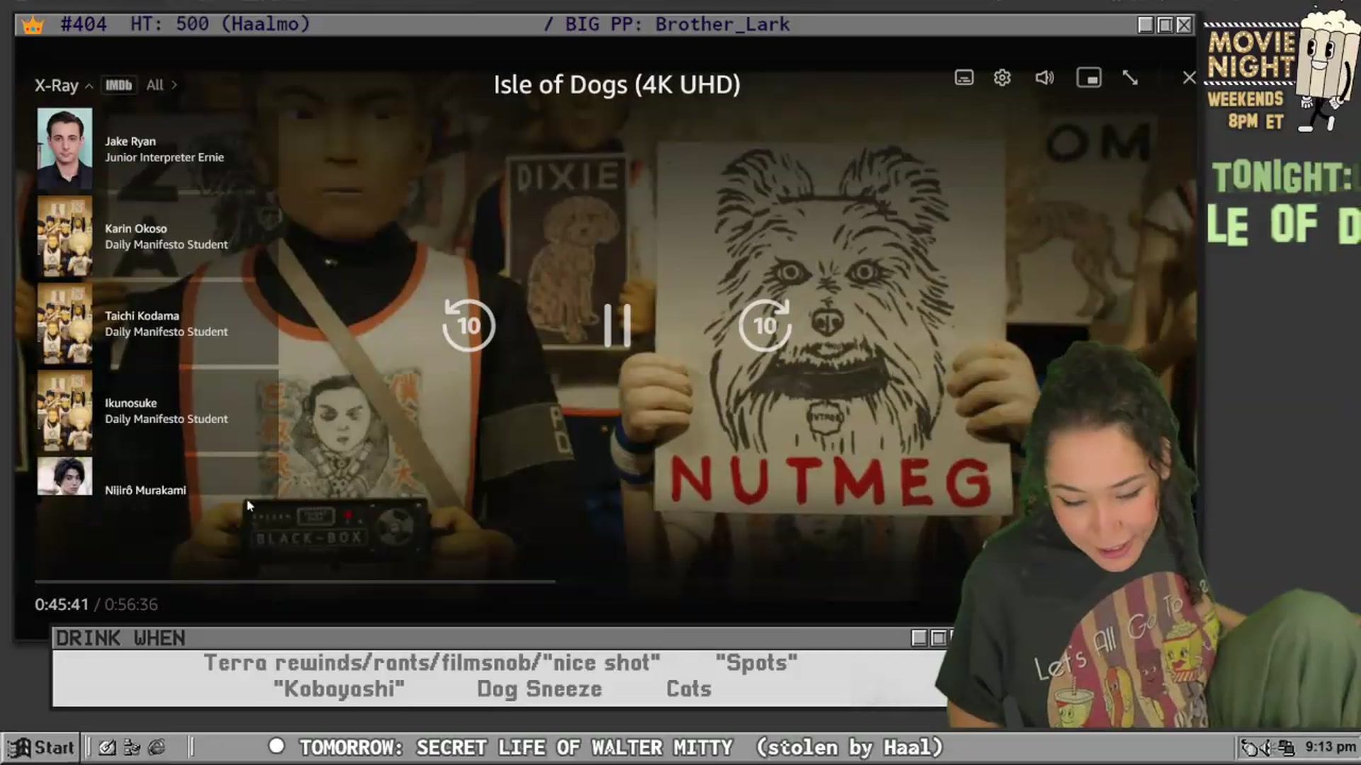Click the HT: 500 (Haalmo) title text
The width and height of the screenshot is (1361, 765).
(220, 25)
